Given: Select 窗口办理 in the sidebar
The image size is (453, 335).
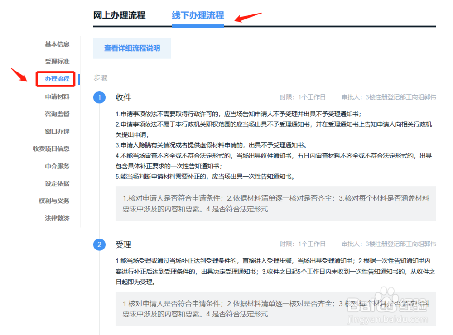Looking at the screenshot, I should click(57, 131).
